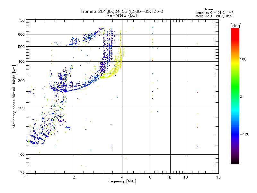Viewport: 257px width, 193px height.
Task: Click the y-axis tick label '75'
Action: click(22, 172)
